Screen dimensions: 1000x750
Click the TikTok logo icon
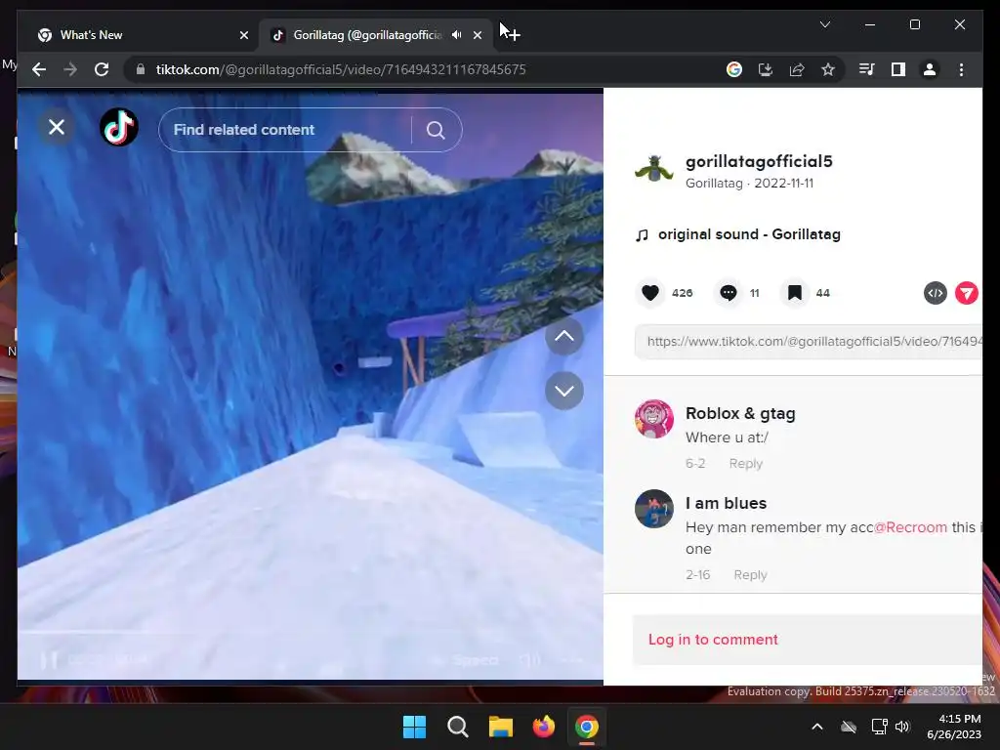coord(119,128)
